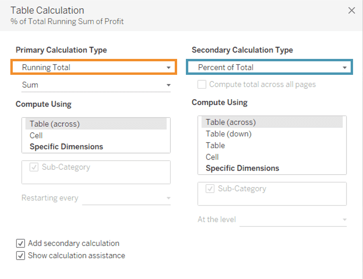Toggle Sub-Category checkbox in secondary section
The image size is (363, 279).
tap(210, 189)
